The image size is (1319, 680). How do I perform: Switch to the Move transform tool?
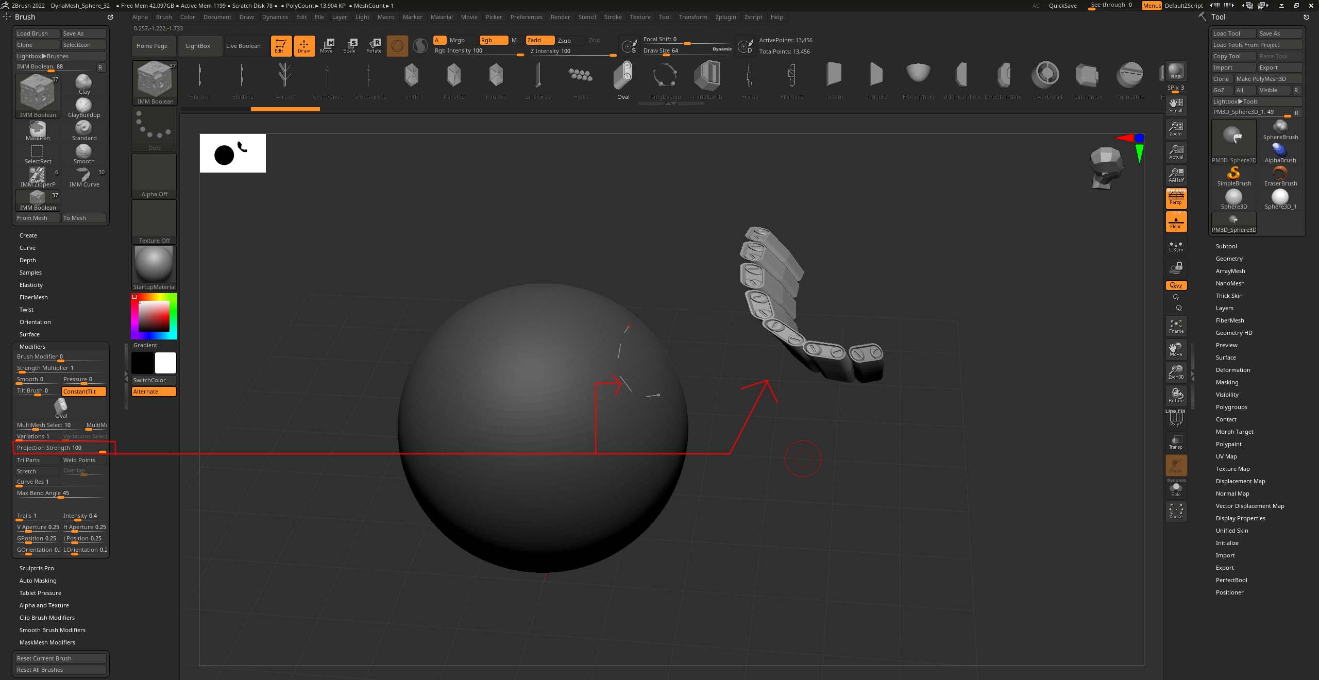327,46
